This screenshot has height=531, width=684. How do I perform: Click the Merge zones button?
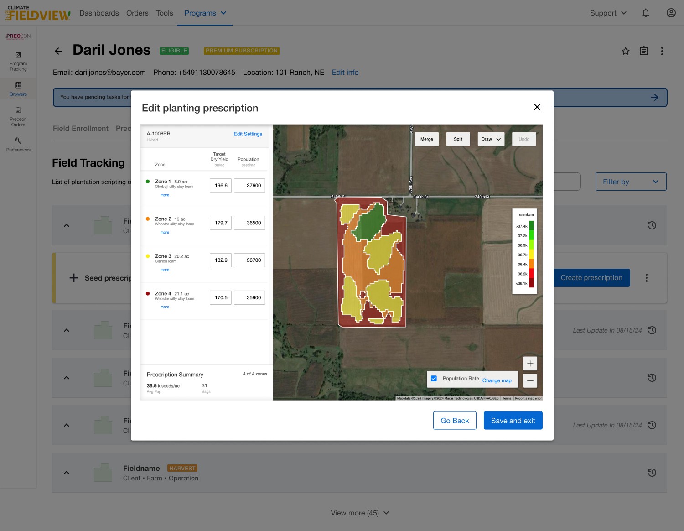pos(427,139)
